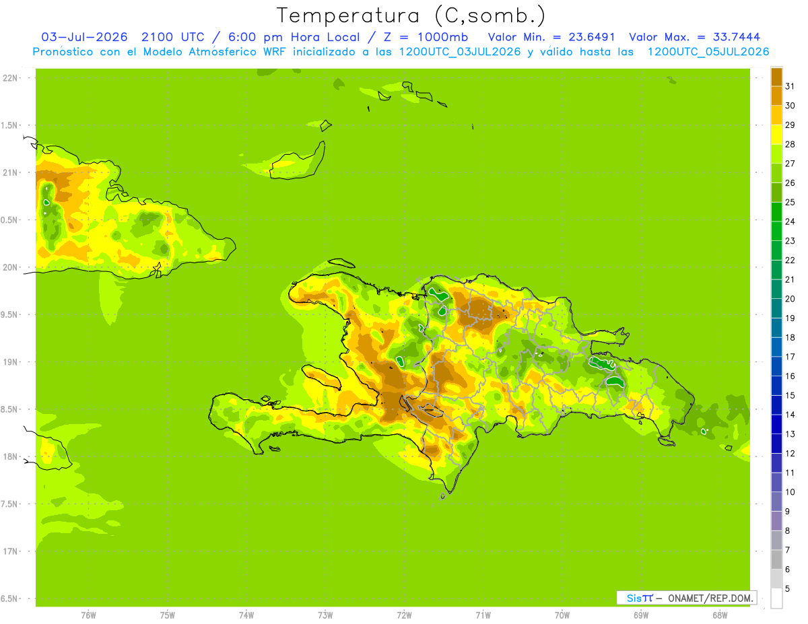Viewport: 808px width, 624px height.
Task: Click the blue 15 degree legend swatch
Action: (x=776, y=386)
